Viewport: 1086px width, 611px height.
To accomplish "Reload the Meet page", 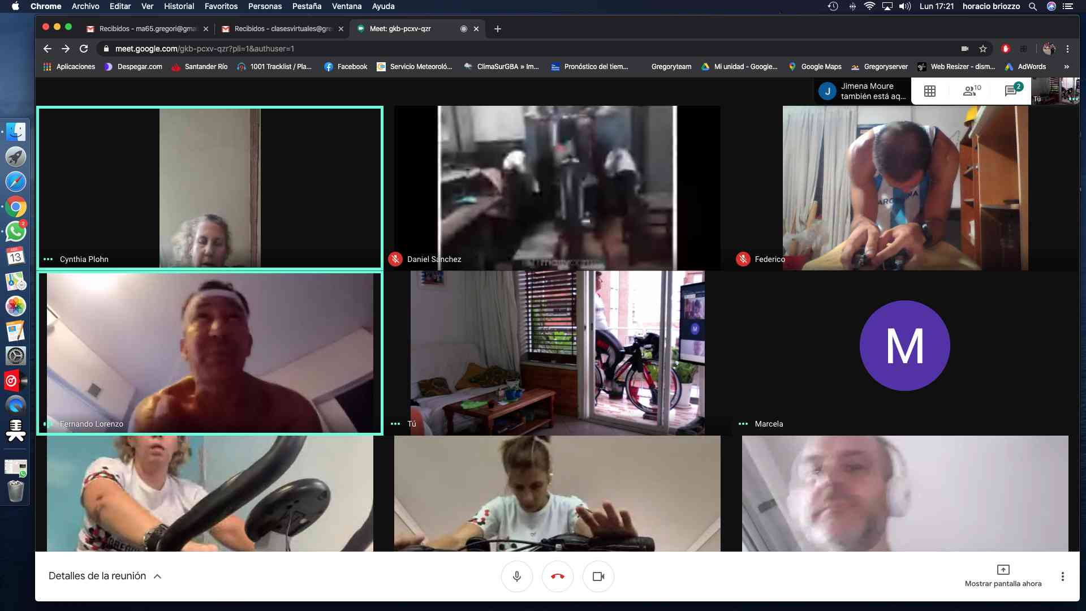I will [x=84, y=49].
